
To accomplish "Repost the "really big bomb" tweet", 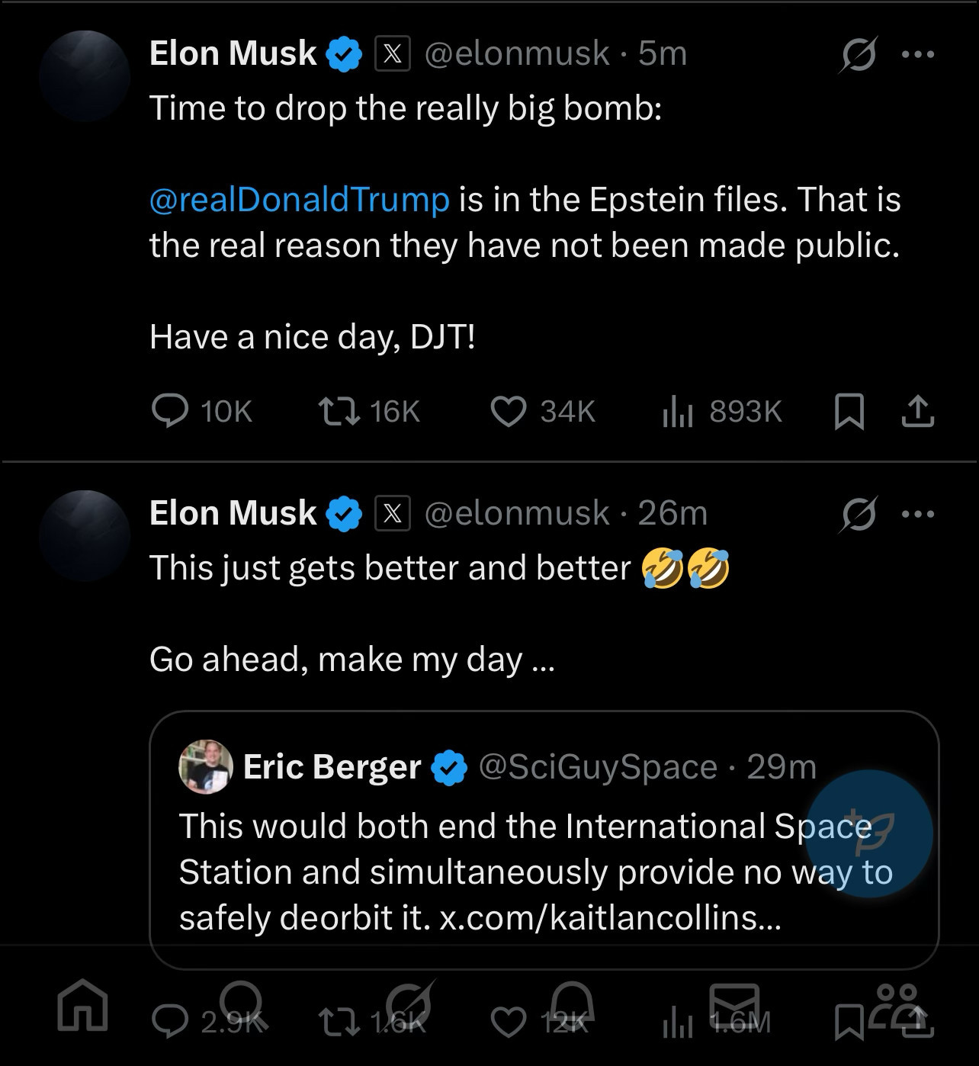I will (369, 412).
